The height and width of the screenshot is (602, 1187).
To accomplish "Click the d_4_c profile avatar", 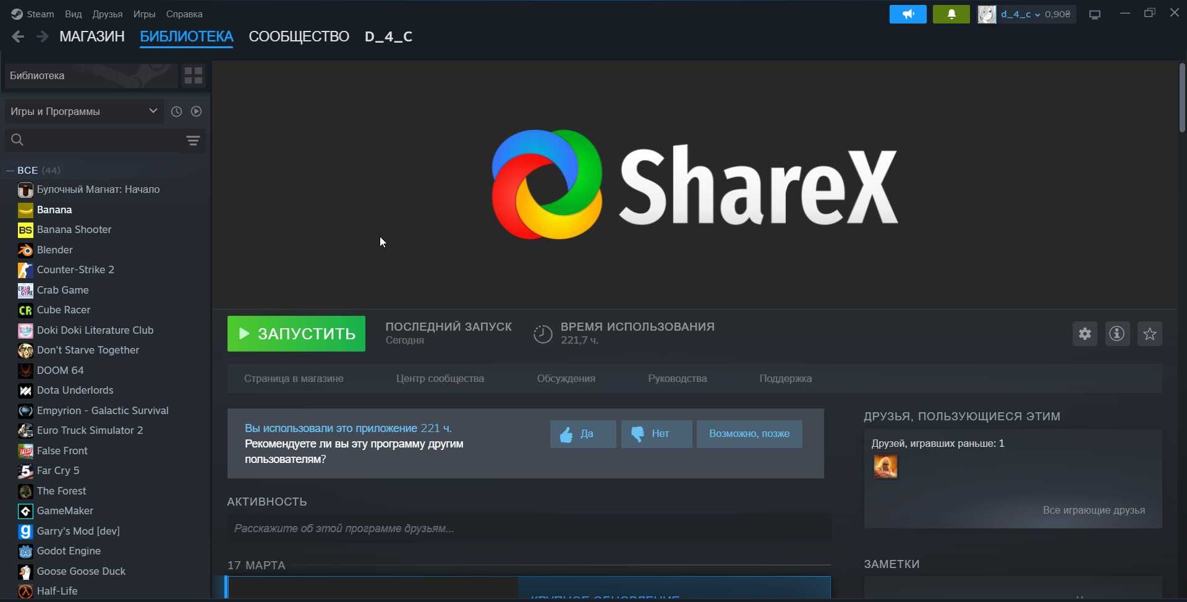I will [987, 14].
